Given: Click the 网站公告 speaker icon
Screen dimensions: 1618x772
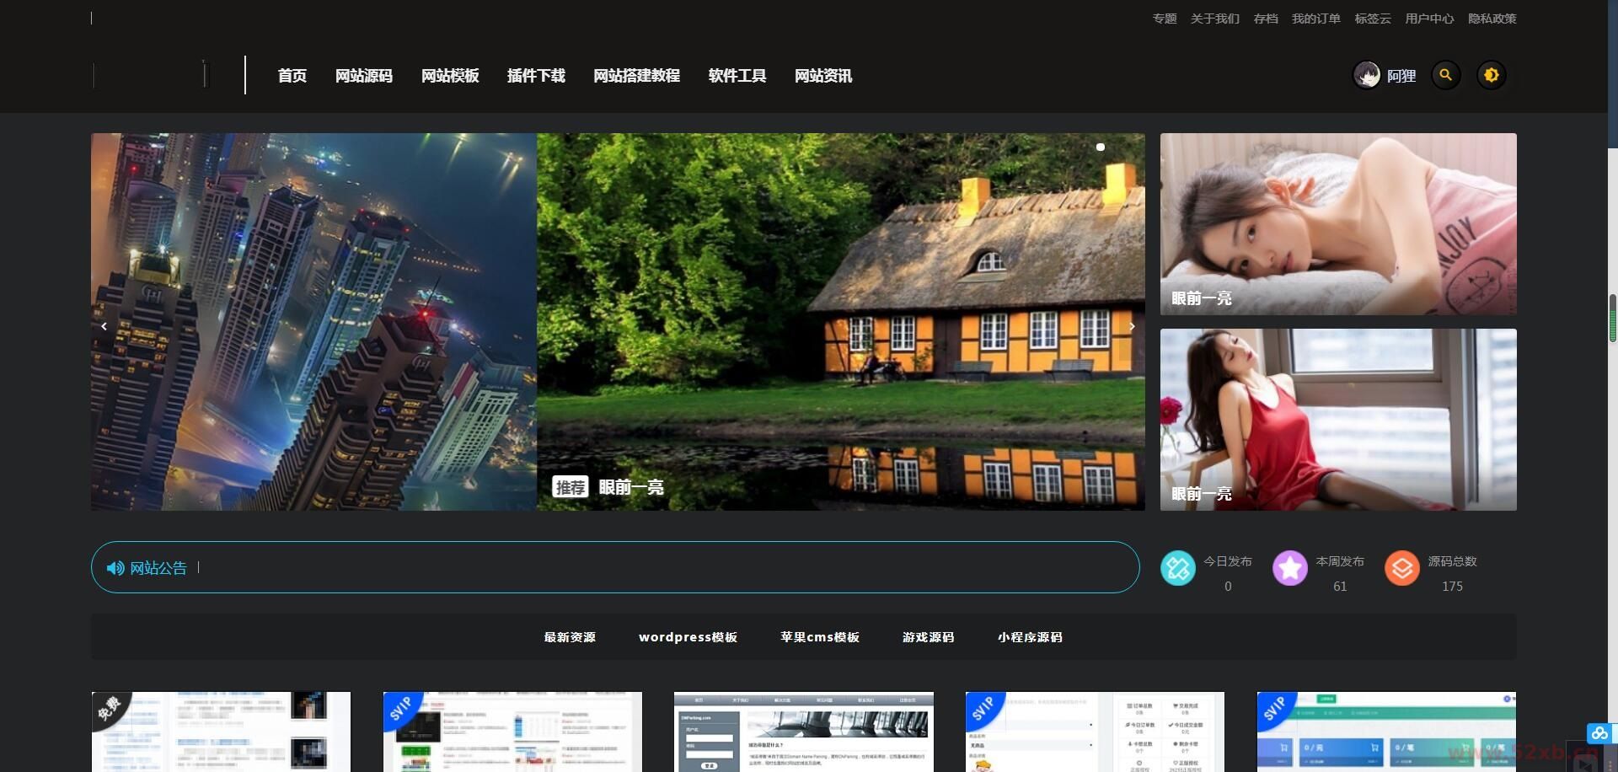Looking at the screenshot, I should (115, 568).
